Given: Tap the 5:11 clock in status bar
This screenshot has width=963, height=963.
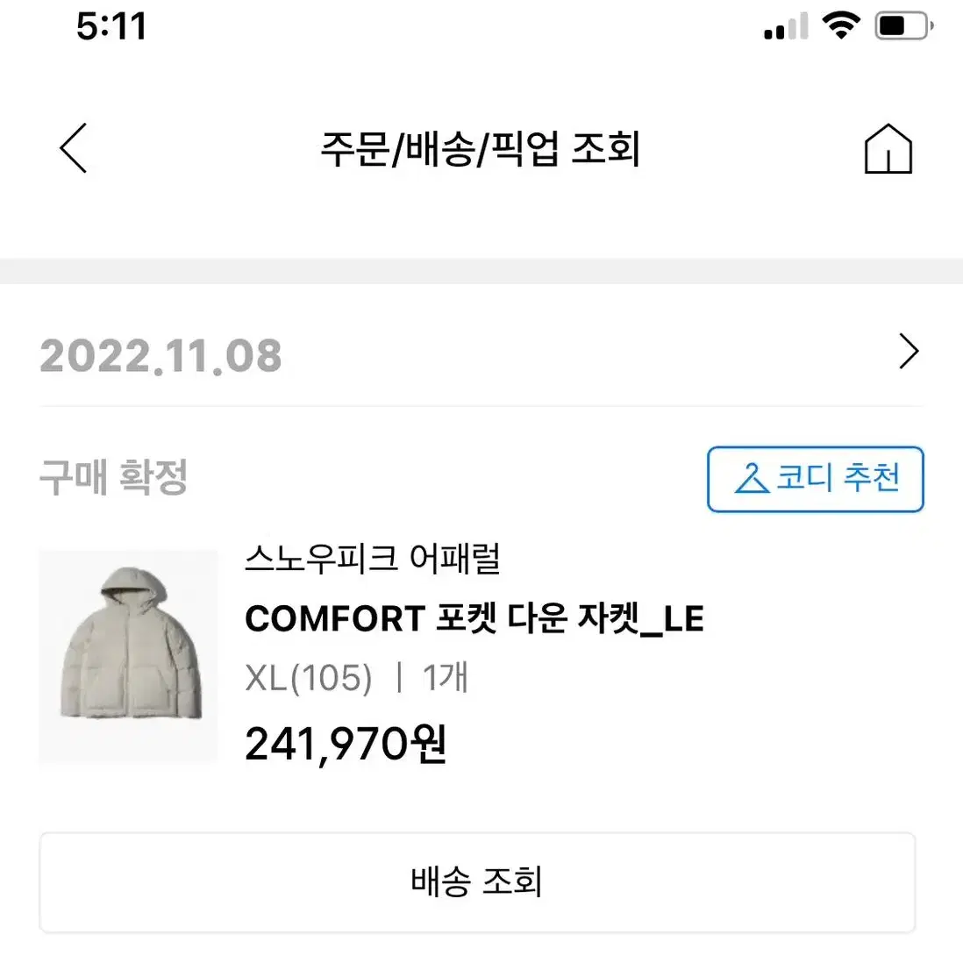Looking at the screenshot, I should (x=111, y=26).
